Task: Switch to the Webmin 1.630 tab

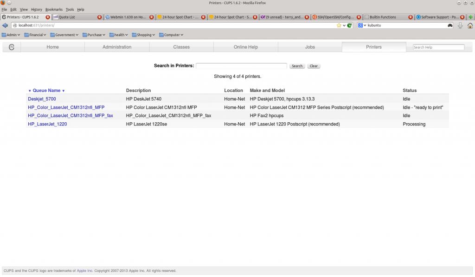Action: (x=129, y=17)
